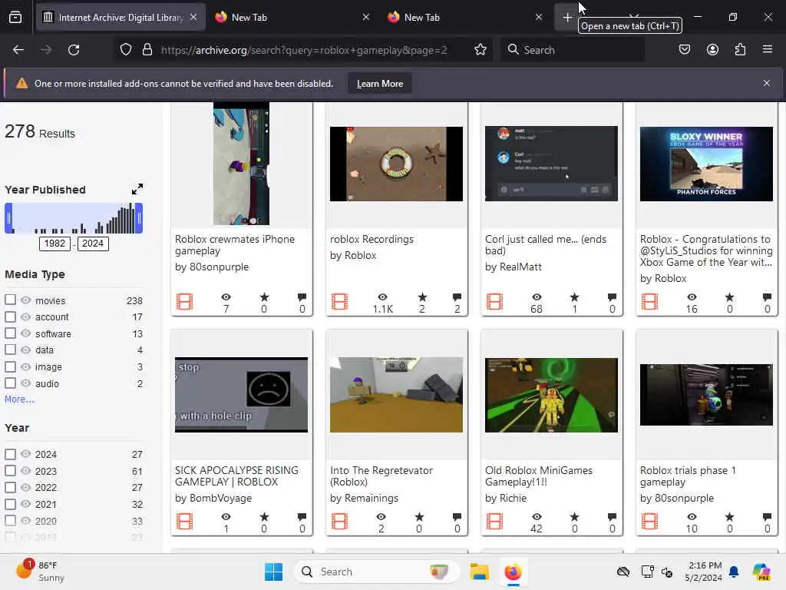Open Into The Regretevator (Roblox) title
Viewport: 786px width, 590px height.
click(x=381, y=476)
